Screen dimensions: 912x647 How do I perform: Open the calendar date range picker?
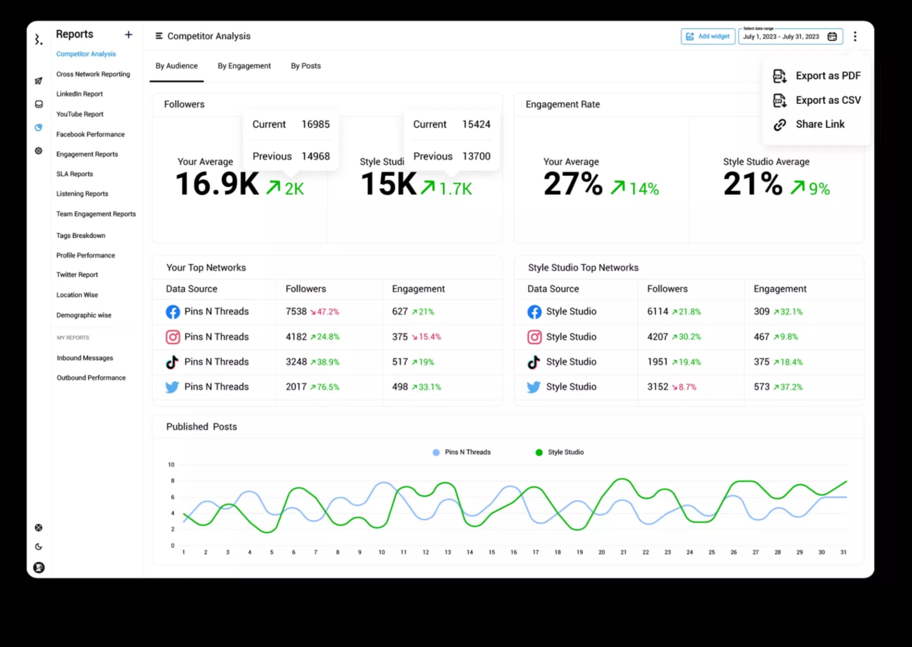pos(832,37)
